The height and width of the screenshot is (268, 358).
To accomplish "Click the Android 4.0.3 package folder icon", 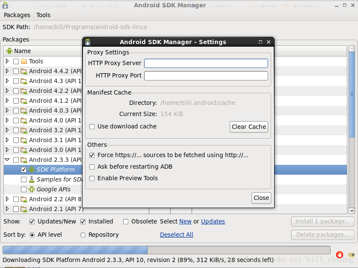I will (24, 110).
